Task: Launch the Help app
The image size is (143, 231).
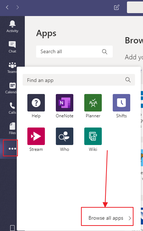Action: 36,106
